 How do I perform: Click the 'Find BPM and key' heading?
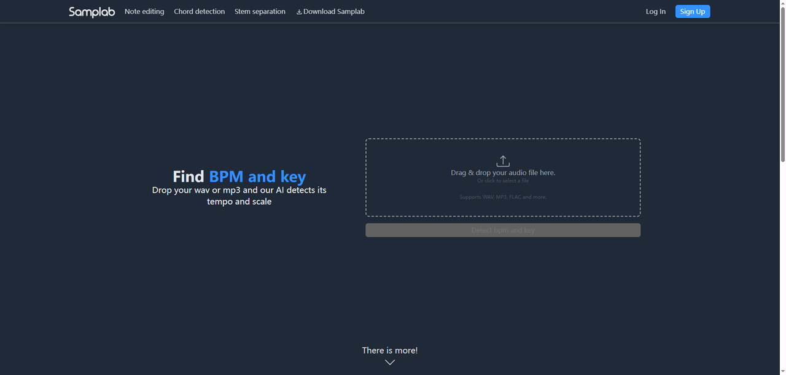pos(239,176)
